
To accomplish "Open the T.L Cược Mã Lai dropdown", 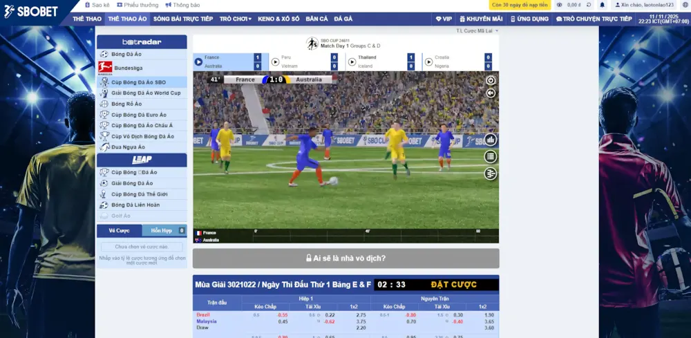I will point(477,31).
